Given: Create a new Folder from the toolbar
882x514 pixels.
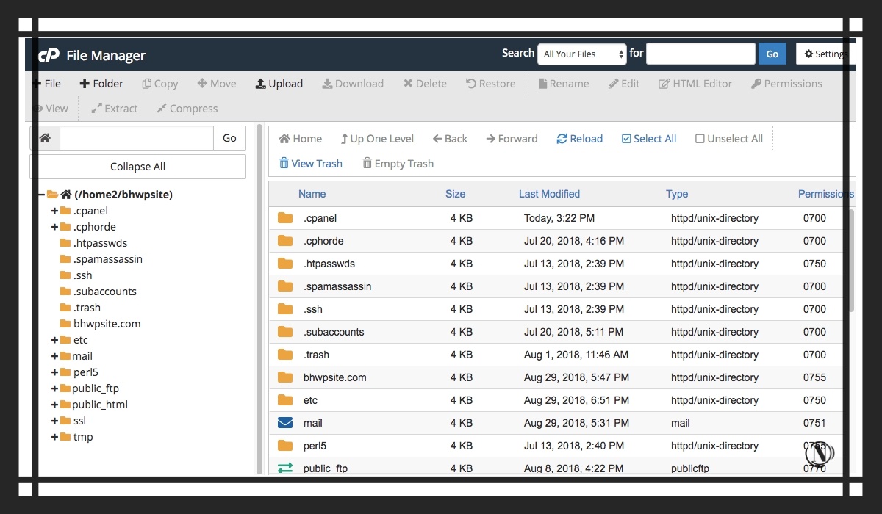Looking at the screenshot, I should click(x=101, y=84).
